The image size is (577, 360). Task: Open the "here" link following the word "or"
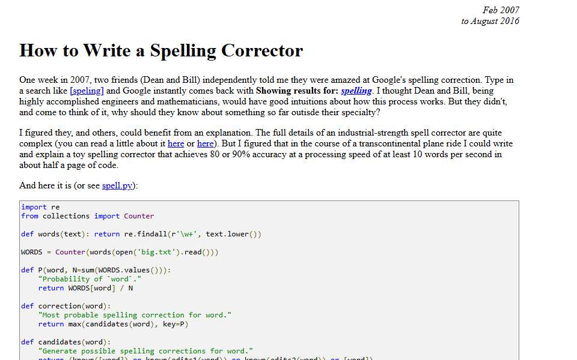tap(206, 143)
